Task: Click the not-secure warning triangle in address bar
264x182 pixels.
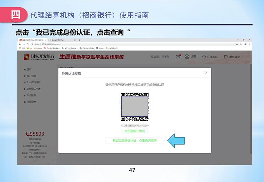Action: point(32,44)
